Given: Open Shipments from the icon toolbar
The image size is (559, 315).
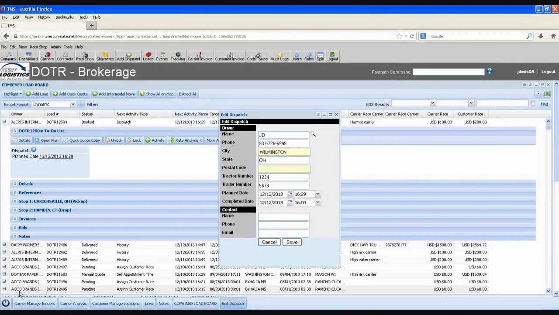Looking at the screenshot, I should point(105,56).
